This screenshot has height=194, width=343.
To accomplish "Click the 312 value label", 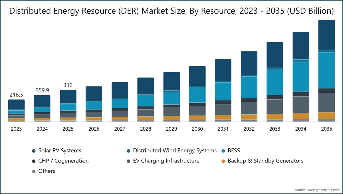I will (68, 85).
